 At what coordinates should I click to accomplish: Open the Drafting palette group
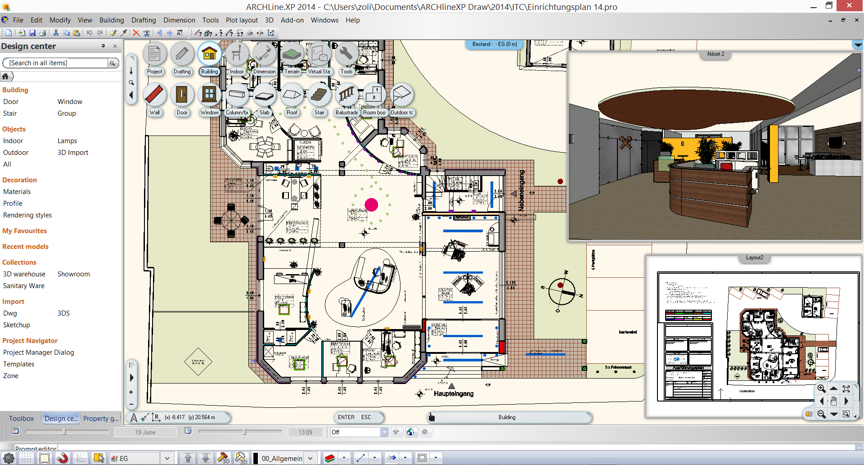182,54
